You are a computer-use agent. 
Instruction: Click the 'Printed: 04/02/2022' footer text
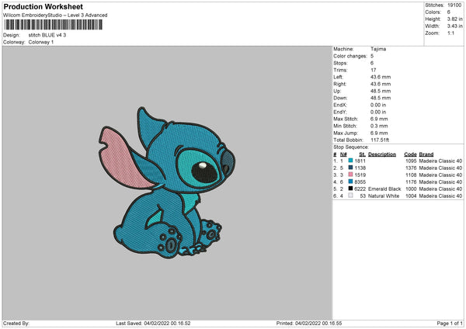click(309, 323)
